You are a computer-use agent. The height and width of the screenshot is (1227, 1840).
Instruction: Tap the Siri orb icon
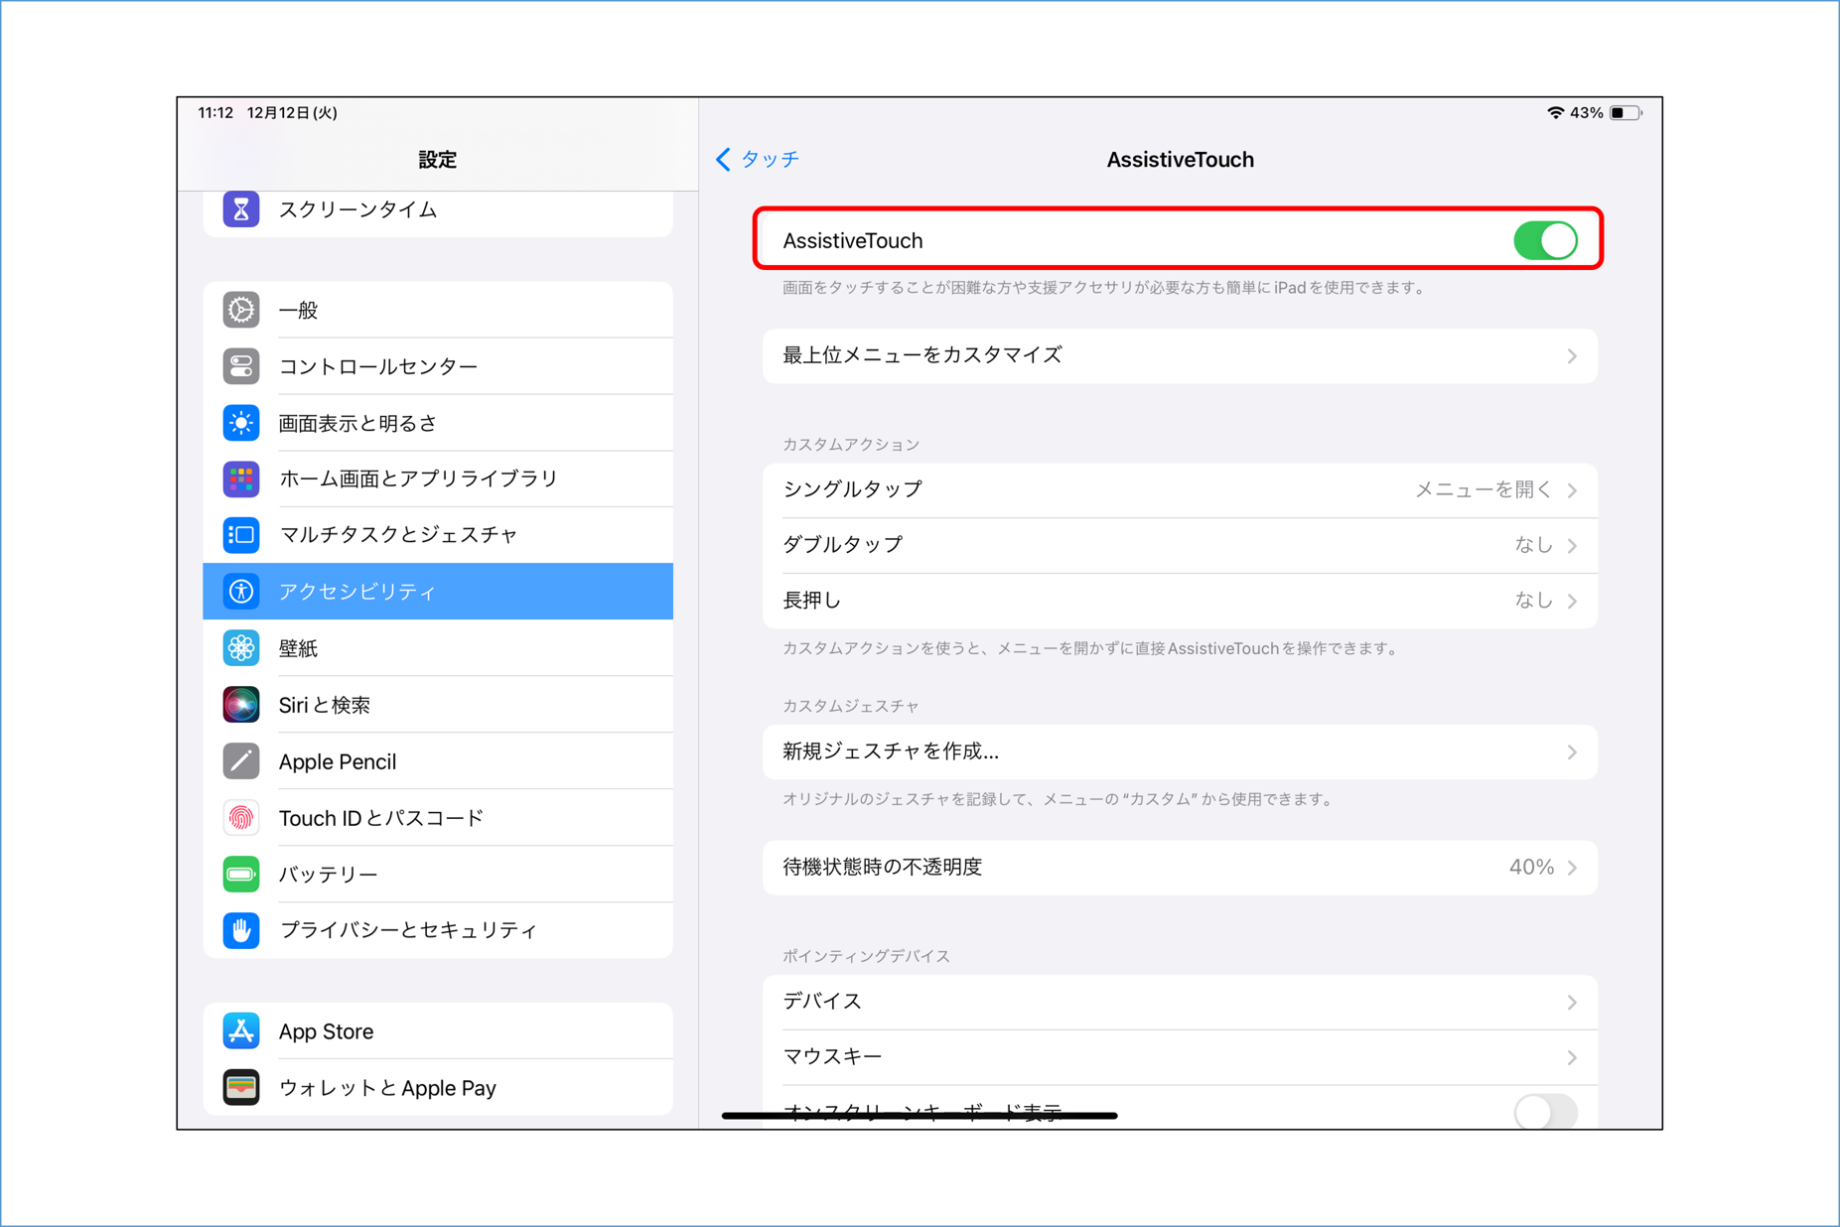coord(241,705)
